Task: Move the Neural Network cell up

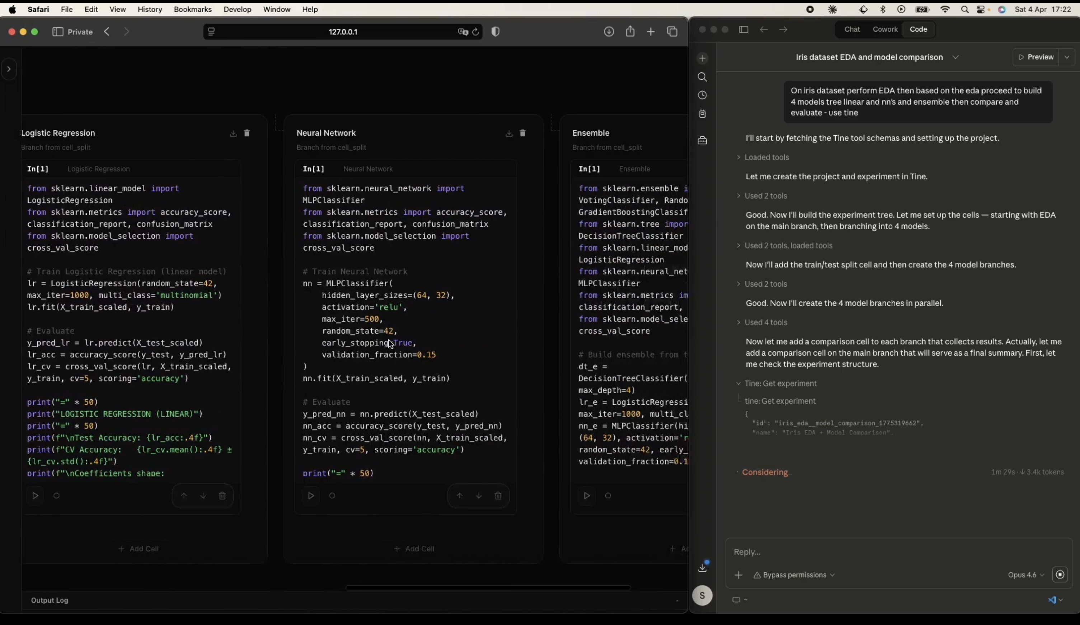Action: (459, 496)
